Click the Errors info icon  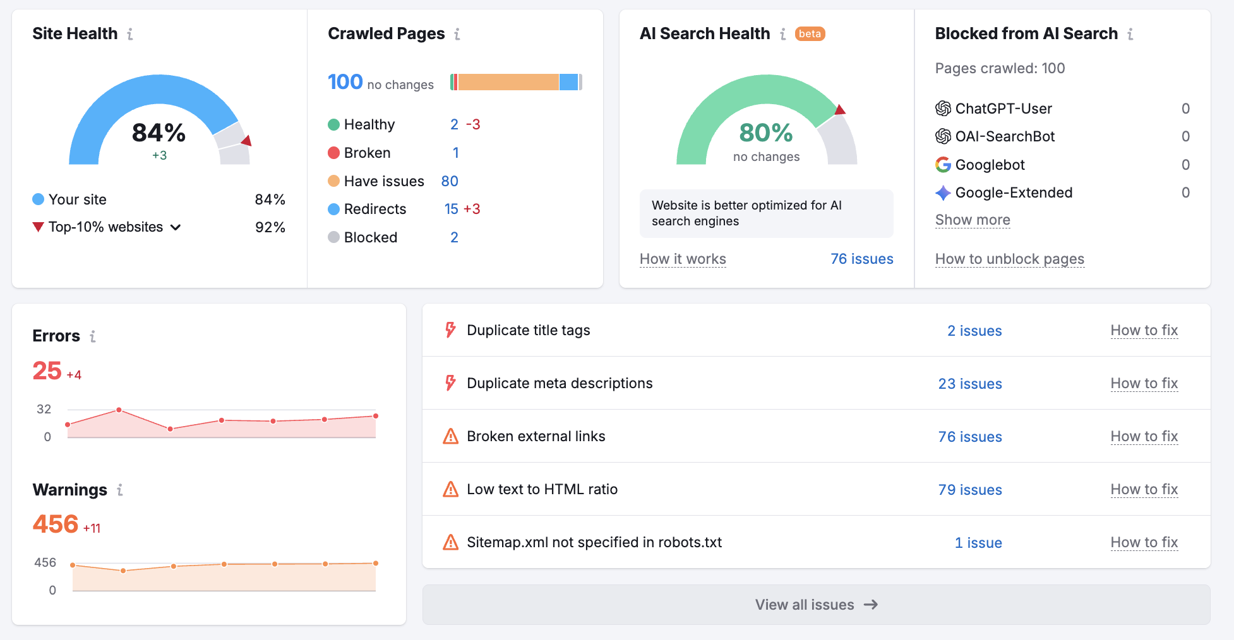pos(93,336)
